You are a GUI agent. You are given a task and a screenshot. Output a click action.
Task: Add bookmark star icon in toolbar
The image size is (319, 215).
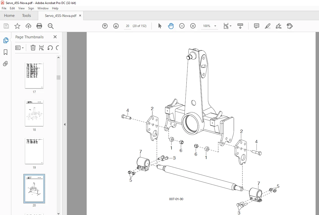coord(17,26)
